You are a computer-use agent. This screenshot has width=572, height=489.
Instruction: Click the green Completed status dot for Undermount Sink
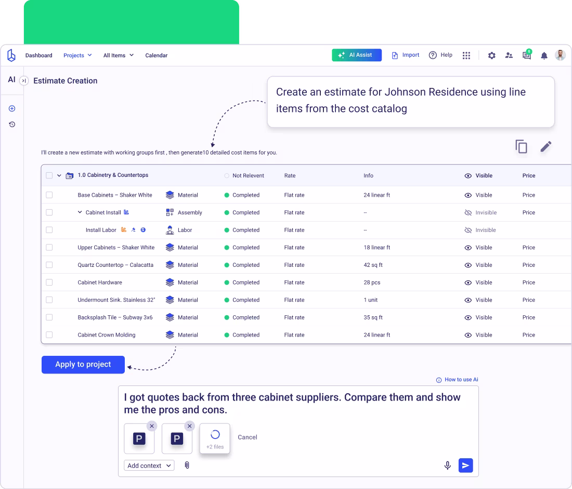click(x=227, y=300)
